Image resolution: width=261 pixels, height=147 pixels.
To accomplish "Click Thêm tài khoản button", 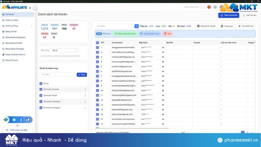I will [229, 15].
